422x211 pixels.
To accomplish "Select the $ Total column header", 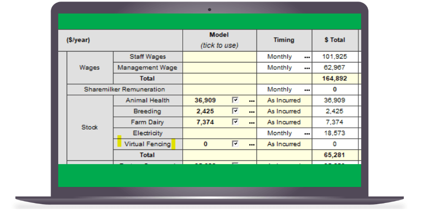I will coord(335,40).
